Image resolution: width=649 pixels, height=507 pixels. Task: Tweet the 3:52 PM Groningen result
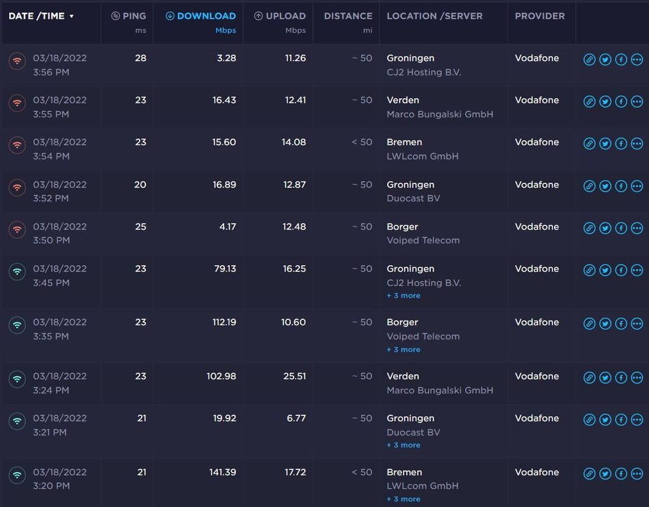(605, 186)
